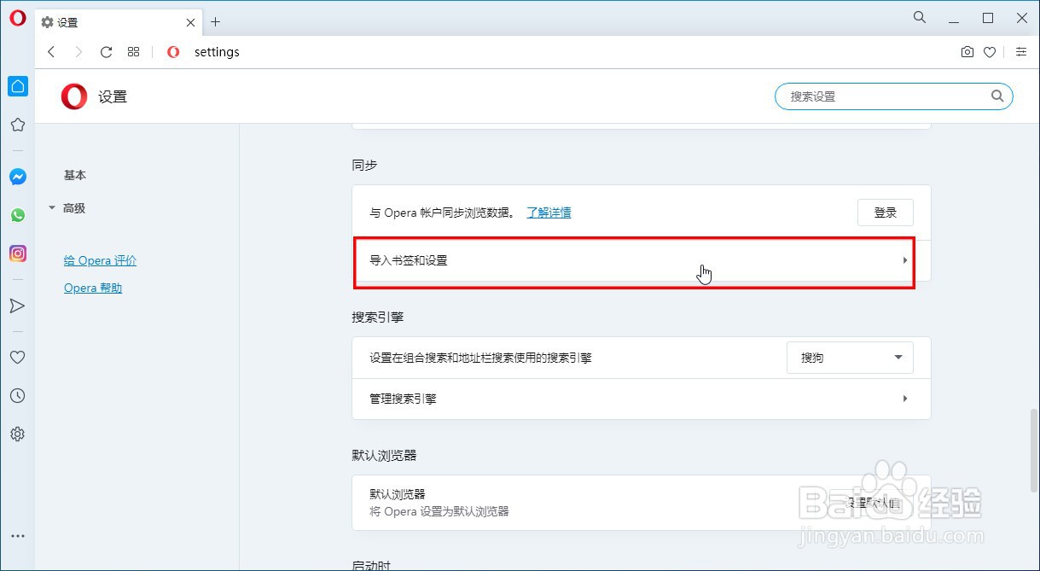
Task: Open 给 Opera 评价 link
Action: pyautogui.click(x=100, y=261)
